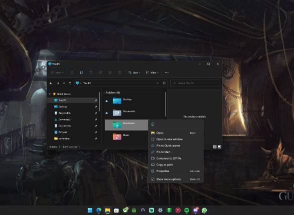Open Properties from the context menu

pyautogui.click(x=176, y=171)
